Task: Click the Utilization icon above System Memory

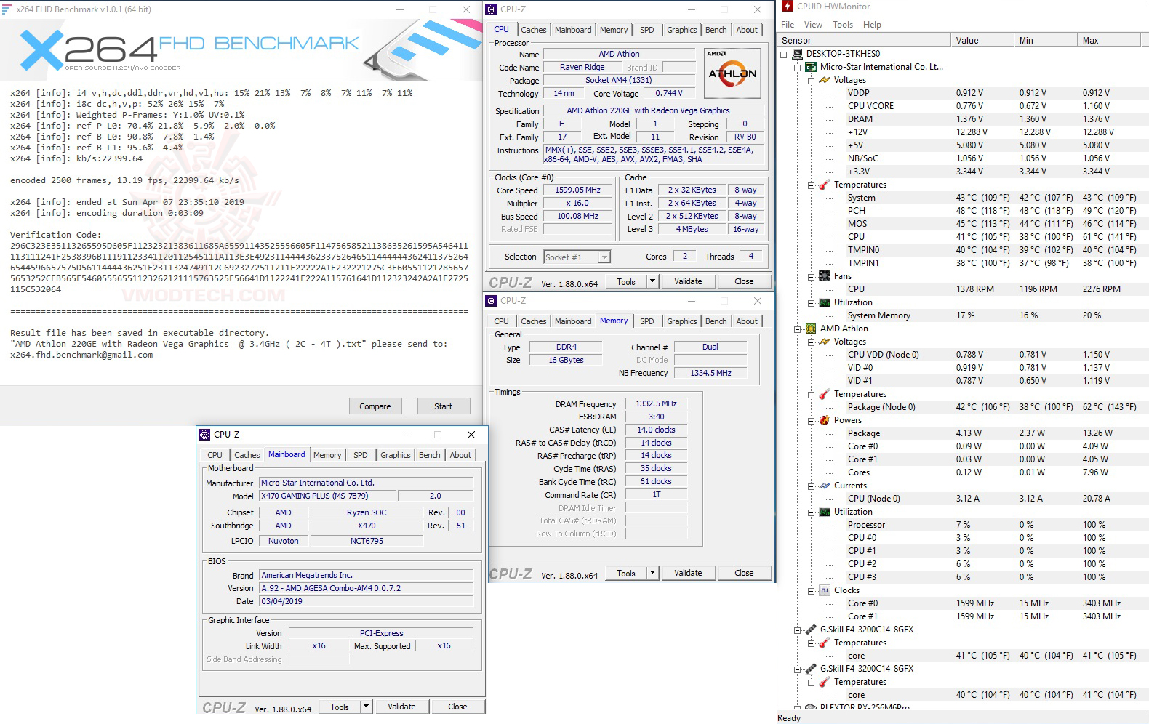Action: 825,302
